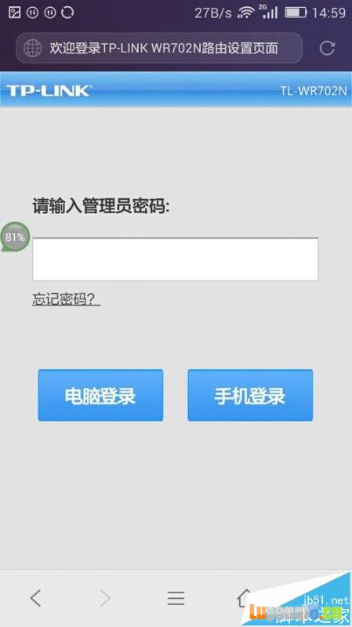Open the 忘记密码? link
The height and width of the screenshot is (627, 352).
point(66,299)
